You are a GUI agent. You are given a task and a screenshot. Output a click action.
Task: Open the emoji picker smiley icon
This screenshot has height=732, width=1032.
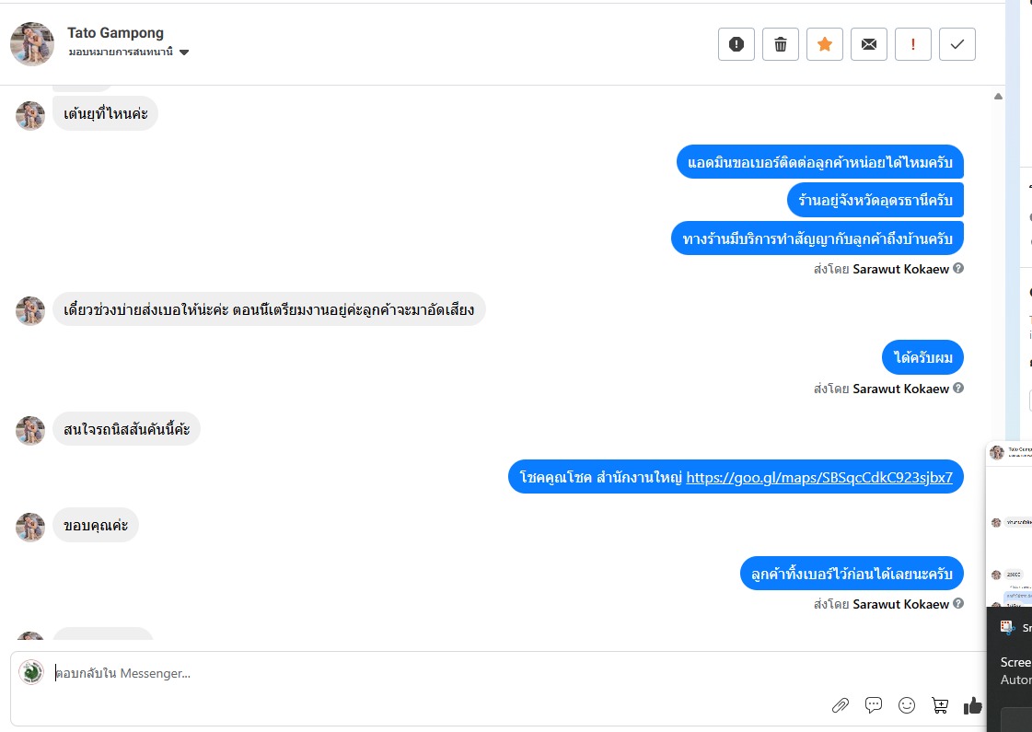click(907, 705)
